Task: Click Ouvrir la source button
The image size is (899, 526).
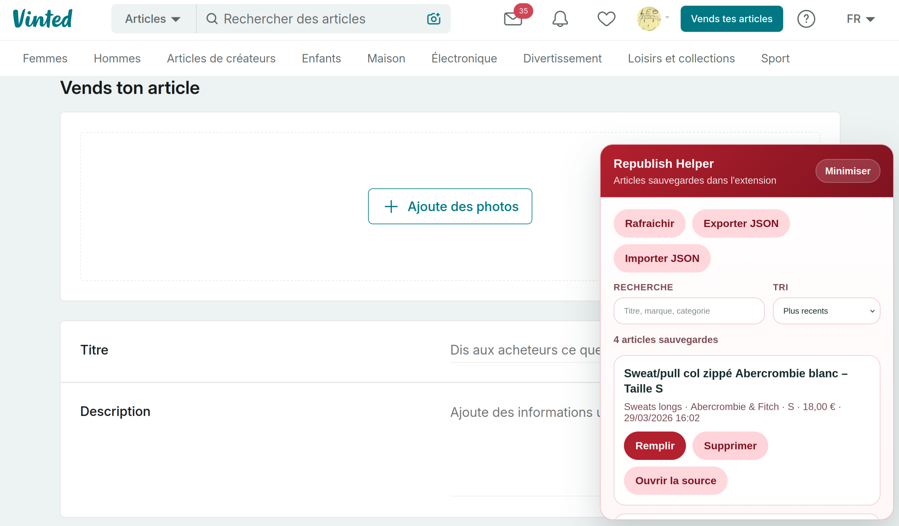Action: (675, 481)
